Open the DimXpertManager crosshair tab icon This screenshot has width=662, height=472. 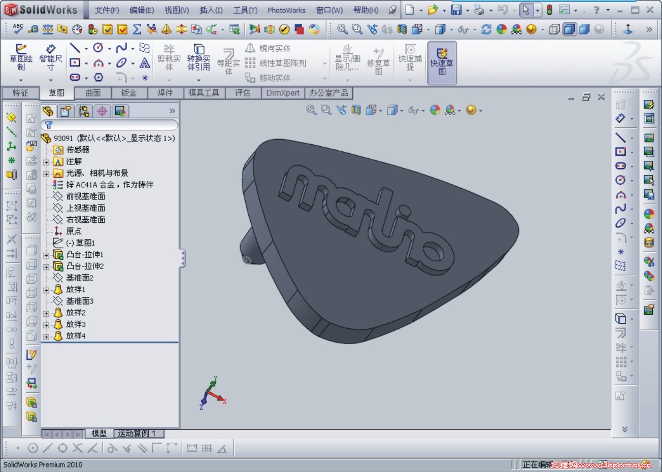102,111
